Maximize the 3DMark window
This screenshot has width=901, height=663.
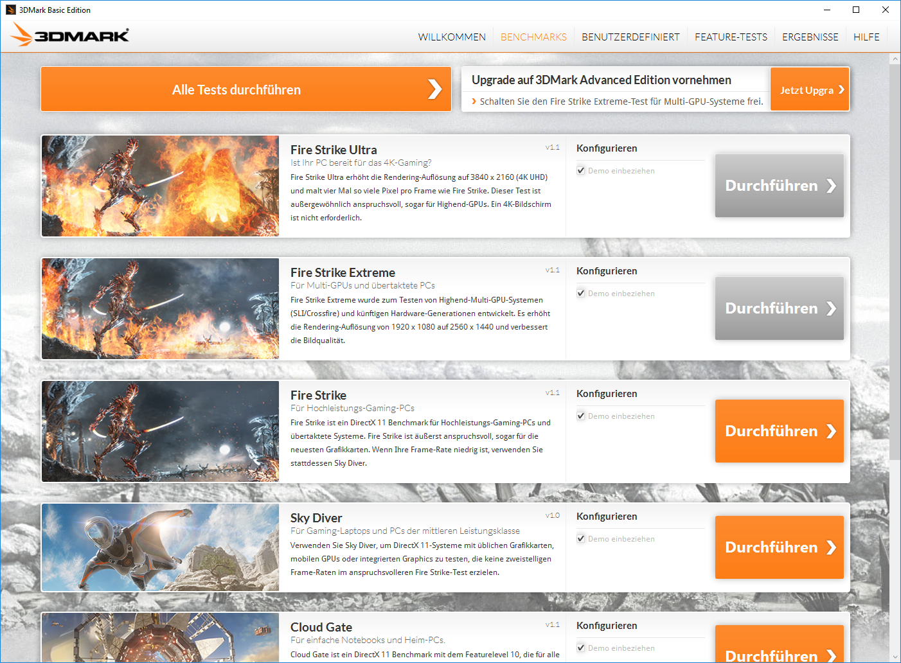pos(856,10)
